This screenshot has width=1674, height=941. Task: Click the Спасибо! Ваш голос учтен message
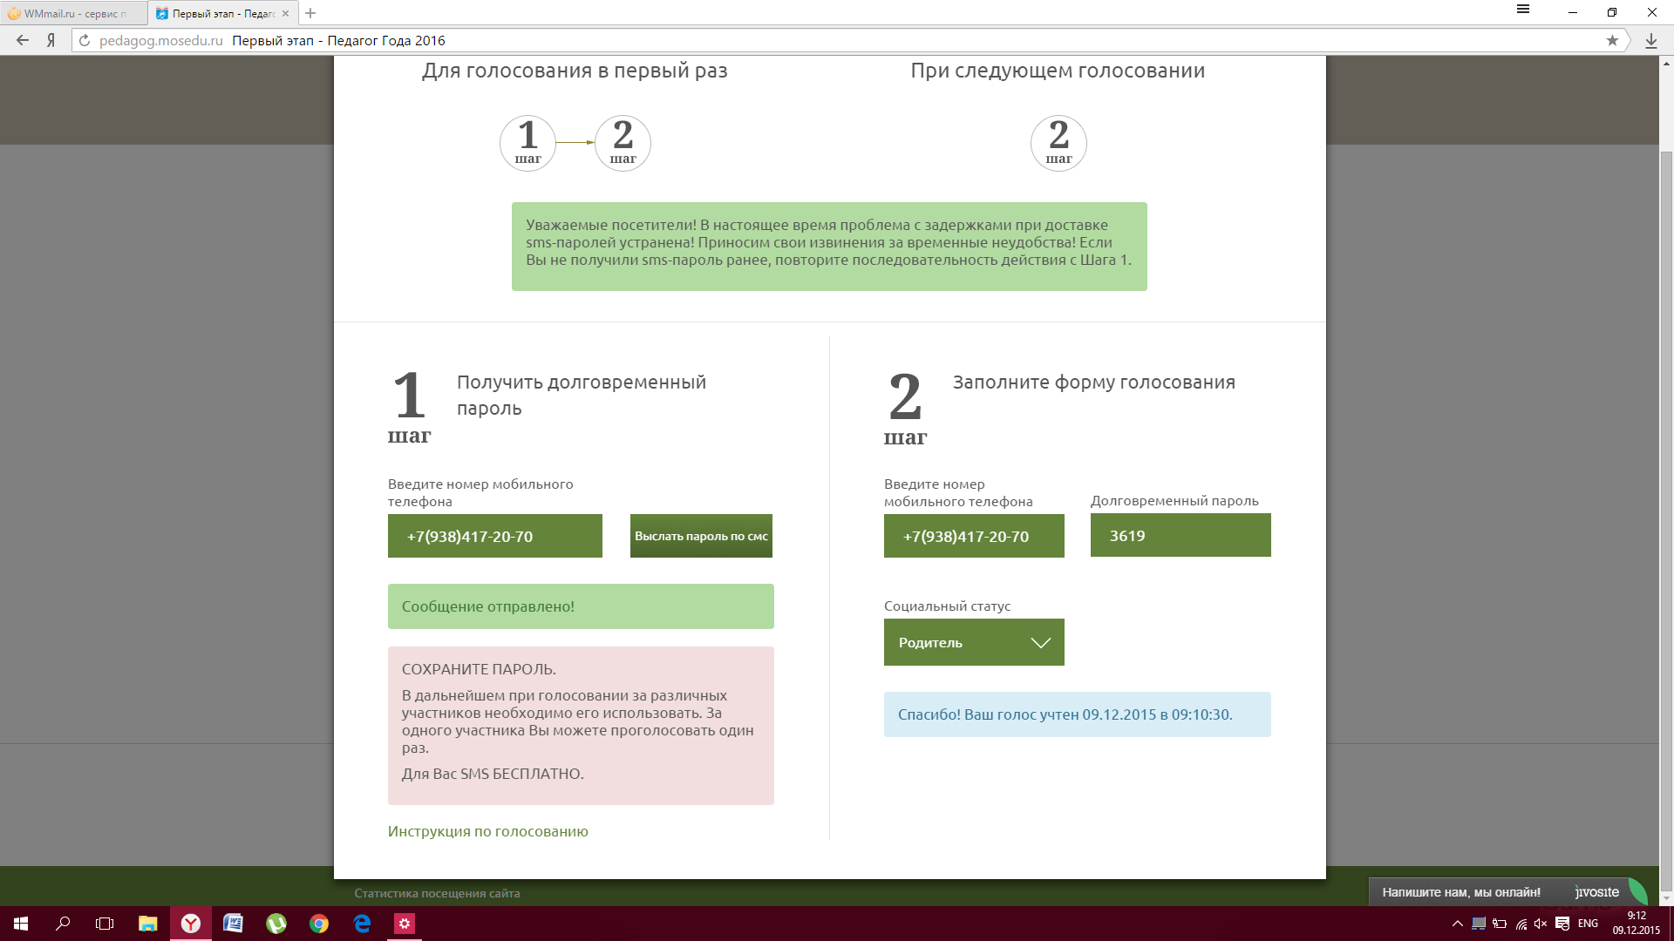coord(1078,714)
